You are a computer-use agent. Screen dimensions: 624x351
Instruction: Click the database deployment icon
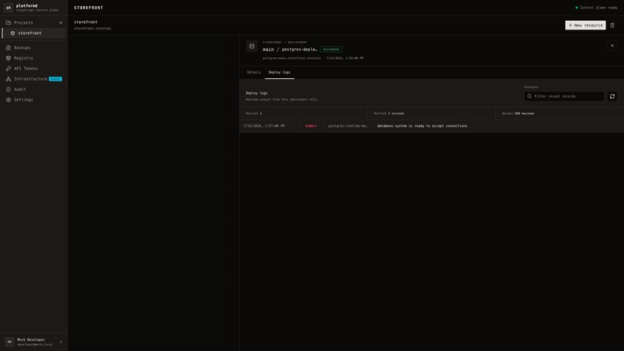point(252,46)
